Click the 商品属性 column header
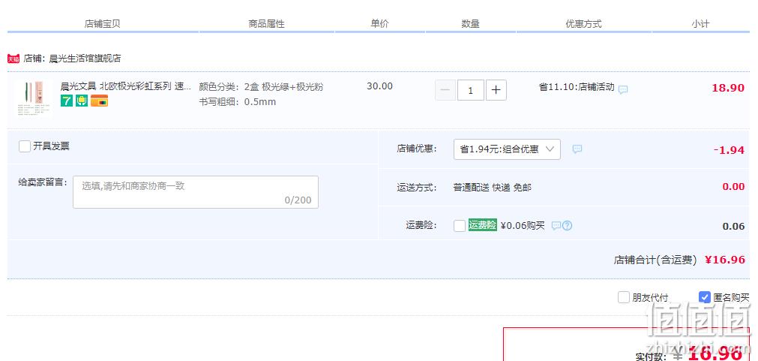The height and width of the screenshot is (361, 758). click(266, 24)
